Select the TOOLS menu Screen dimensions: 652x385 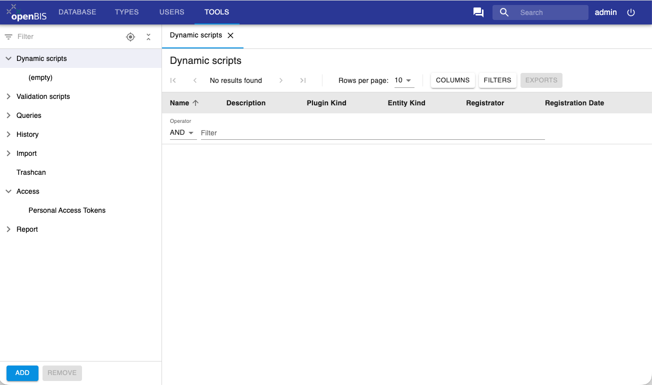[217, 12]
